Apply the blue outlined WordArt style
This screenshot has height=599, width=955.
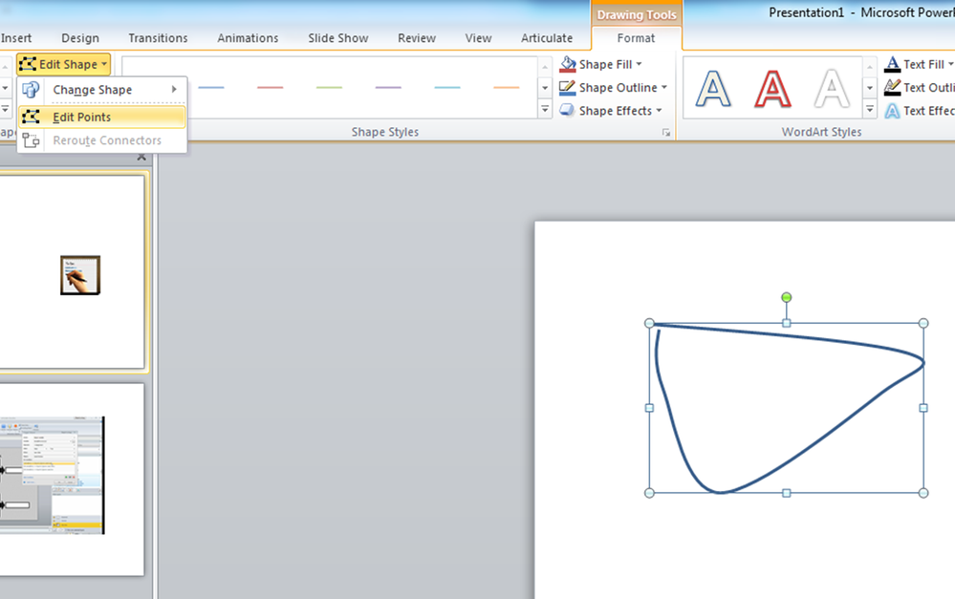(713, 88)
